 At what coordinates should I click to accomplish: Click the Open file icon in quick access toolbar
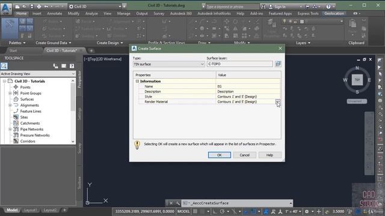[24, 7]
